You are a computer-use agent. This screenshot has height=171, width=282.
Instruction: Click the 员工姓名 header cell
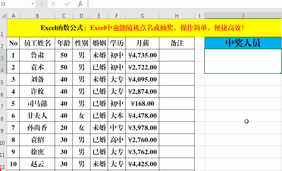pyautogui.click(x=37, y=43)
